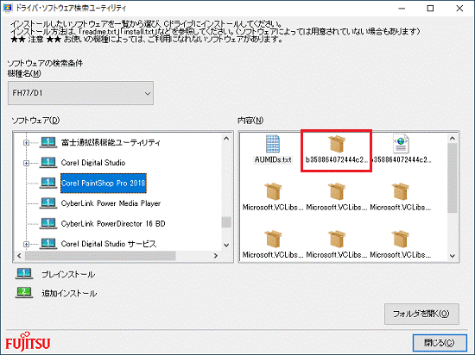Viewport: 475px width, 355px height.
Task: Click left arrow of software list horizontal scrollbar
Action: [x=19, y=256]
